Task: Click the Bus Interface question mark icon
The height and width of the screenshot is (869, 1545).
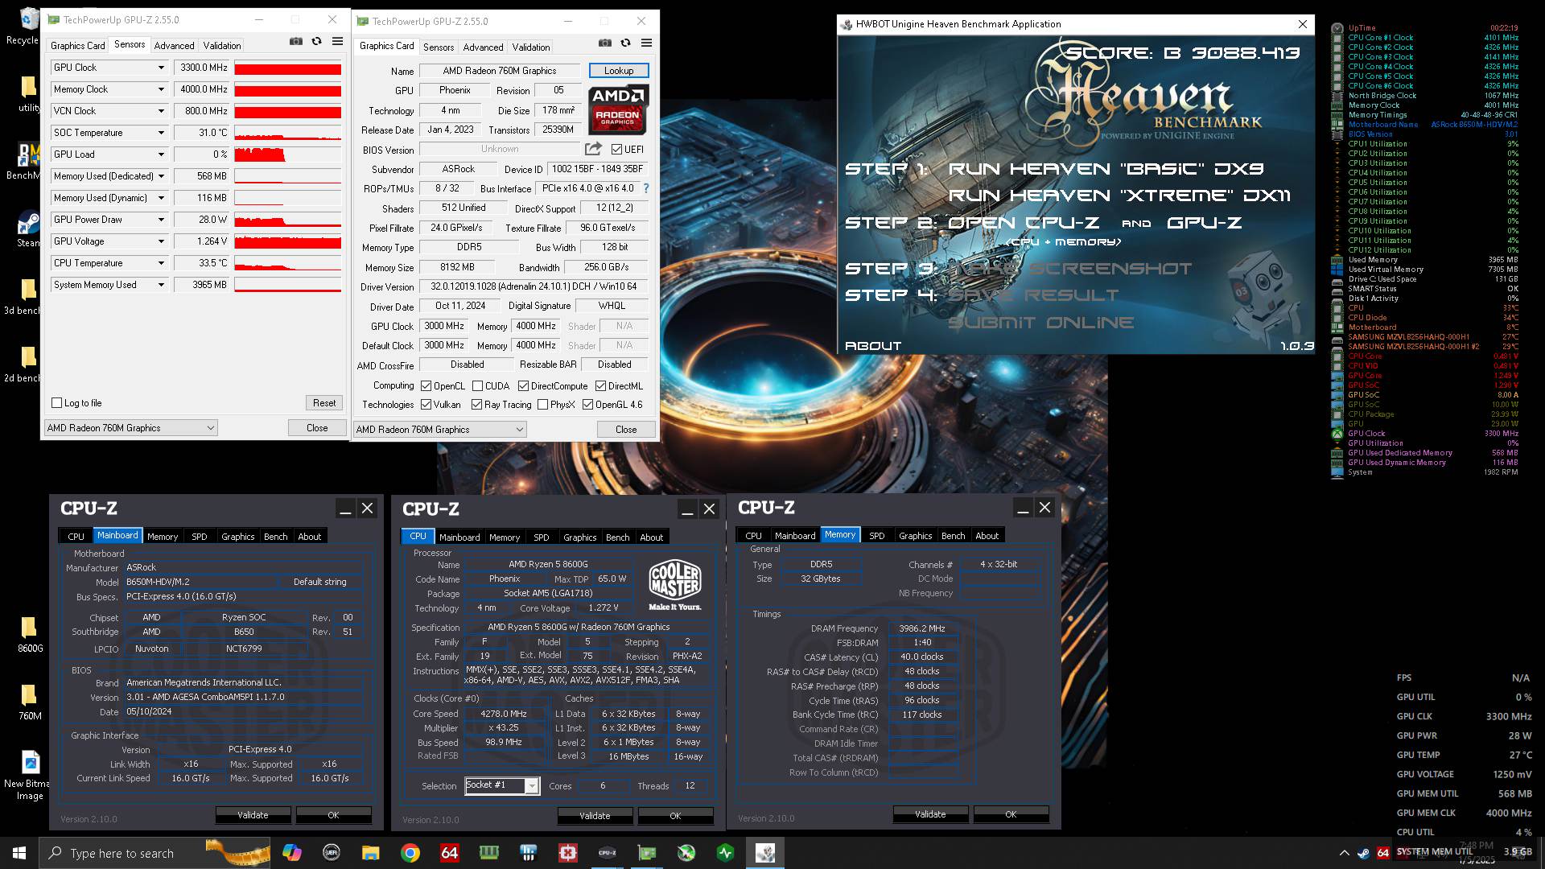Action: click(645, 188)
